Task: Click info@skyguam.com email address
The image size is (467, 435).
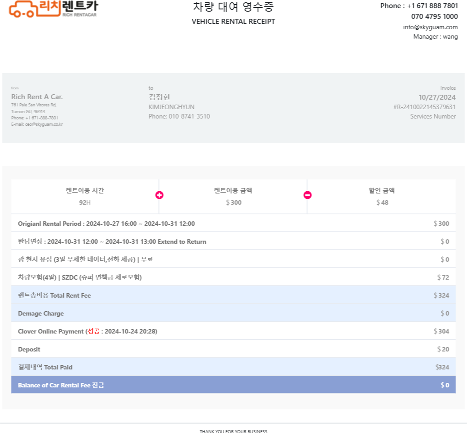Action: (430, 27)
